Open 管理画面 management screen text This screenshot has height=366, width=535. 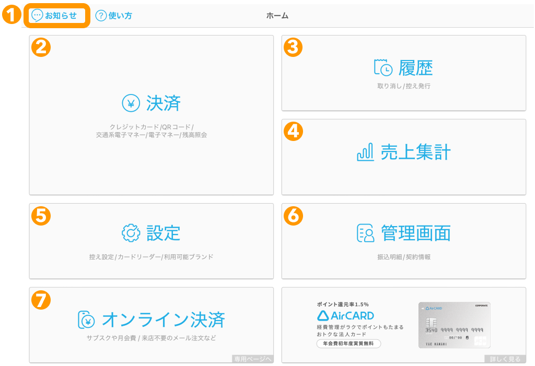416,233
